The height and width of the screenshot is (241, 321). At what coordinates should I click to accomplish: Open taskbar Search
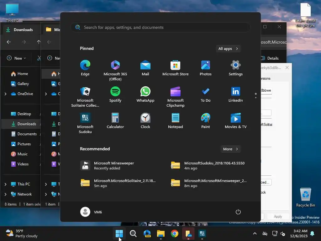pyautogui.click(x=133, y=233)
